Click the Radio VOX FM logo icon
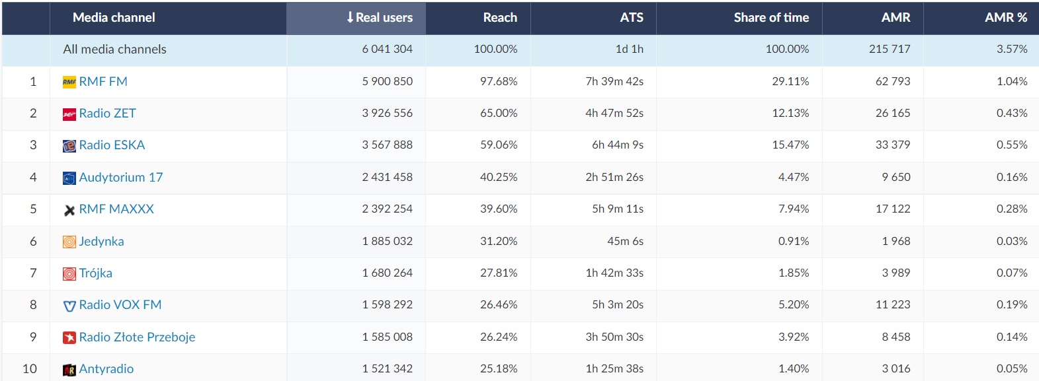 click(x=69, y=306)
